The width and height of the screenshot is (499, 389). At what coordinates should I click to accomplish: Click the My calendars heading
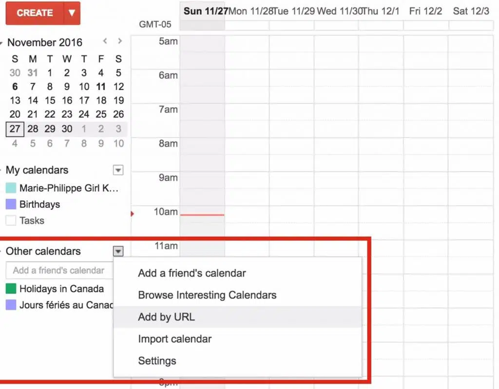click(x=37, y=170)
